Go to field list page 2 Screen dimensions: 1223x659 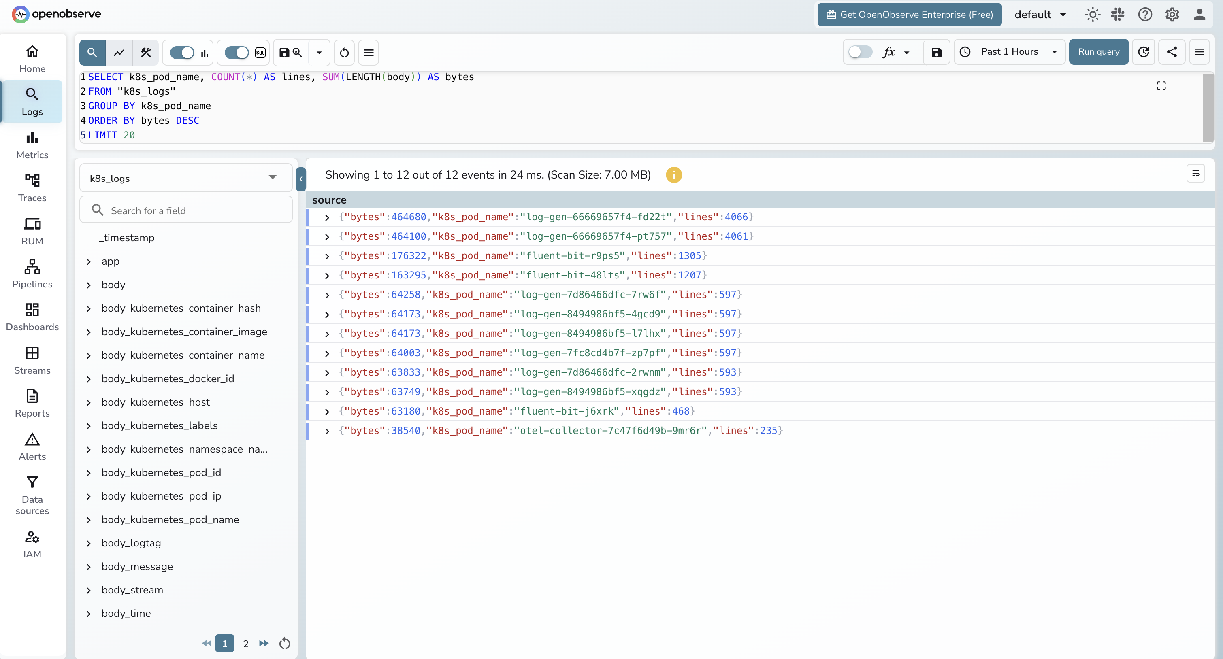[245, 643]
